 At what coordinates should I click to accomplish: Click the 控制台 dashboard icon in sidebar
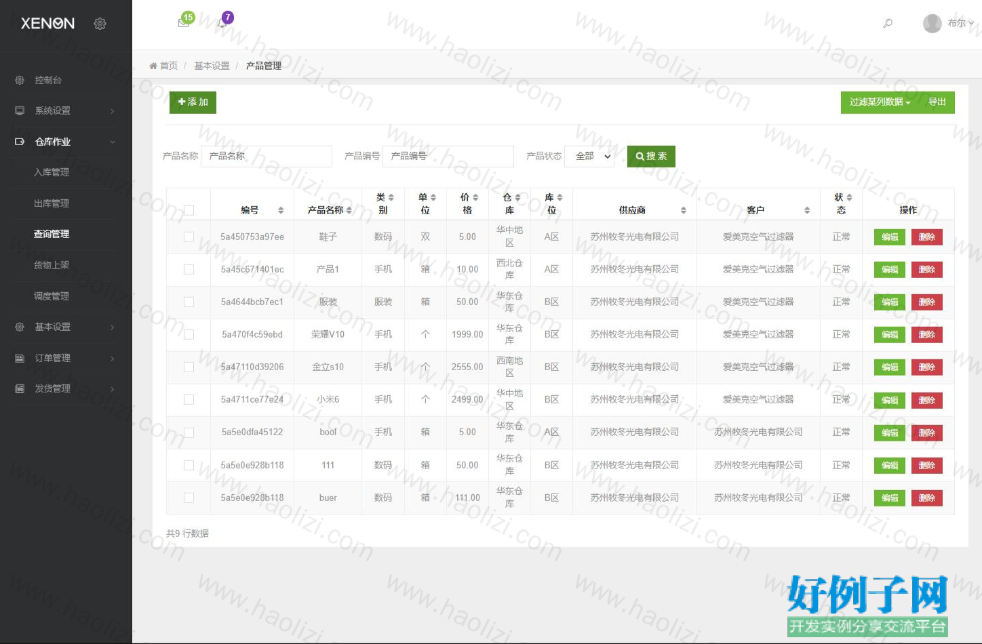[20, 80]
